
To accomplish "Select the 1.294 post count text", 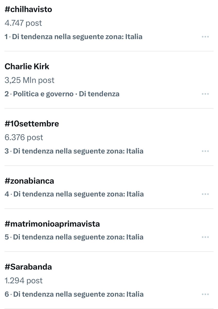I will coord(24,280).
